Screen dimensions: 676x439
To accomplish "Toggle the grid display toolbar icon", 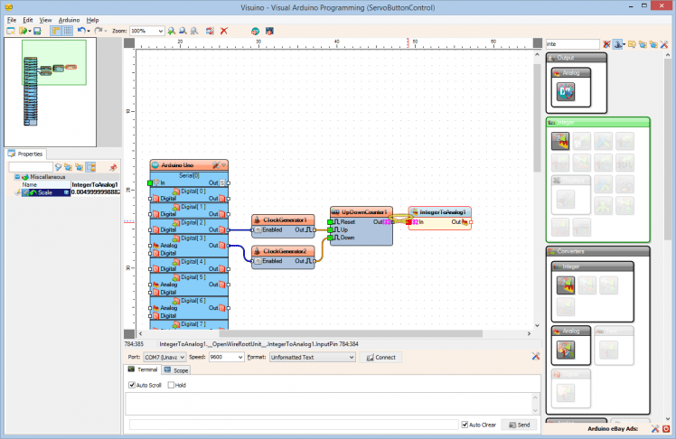I will coord(68,31).
